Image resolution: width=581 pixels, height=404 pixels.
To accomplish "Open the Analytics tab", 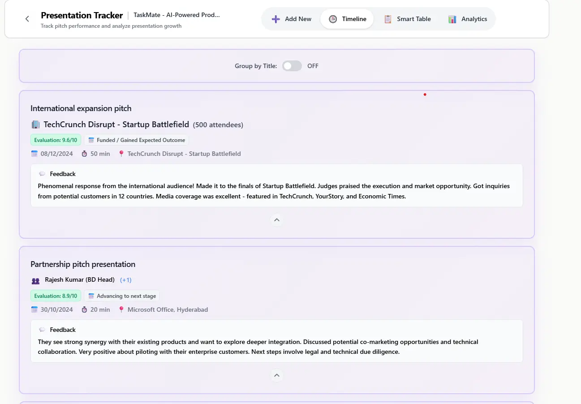I will click(x=468, y=19).
